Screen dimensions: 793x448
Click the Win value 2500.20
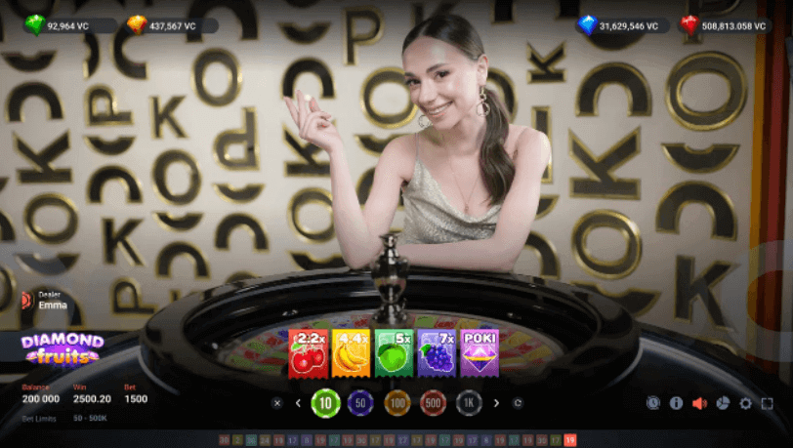point(92,399)
